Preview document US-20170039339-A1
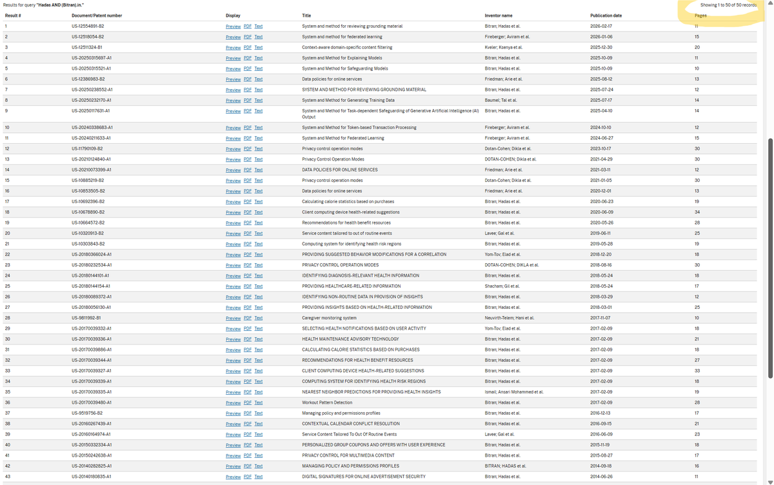Screen dimensions: 774x485 [x=233, y=382]
